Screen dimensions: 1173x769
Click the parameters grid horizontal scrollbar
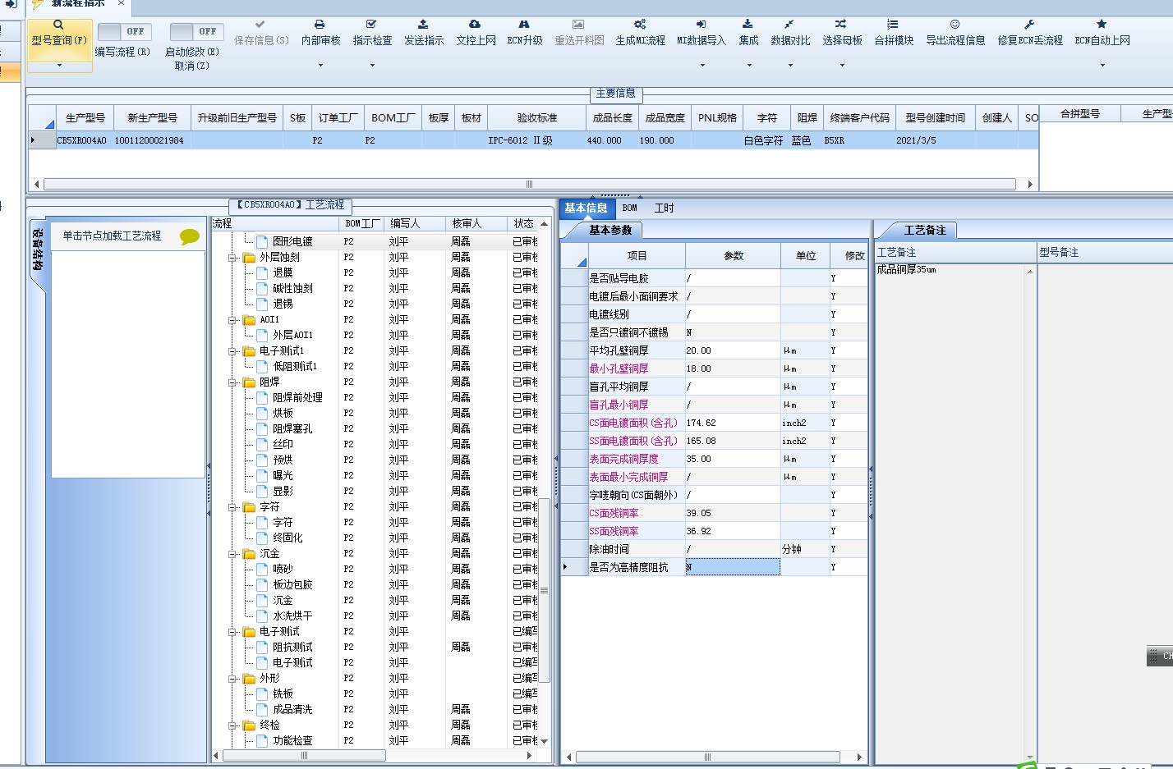(x=708, y=758)
